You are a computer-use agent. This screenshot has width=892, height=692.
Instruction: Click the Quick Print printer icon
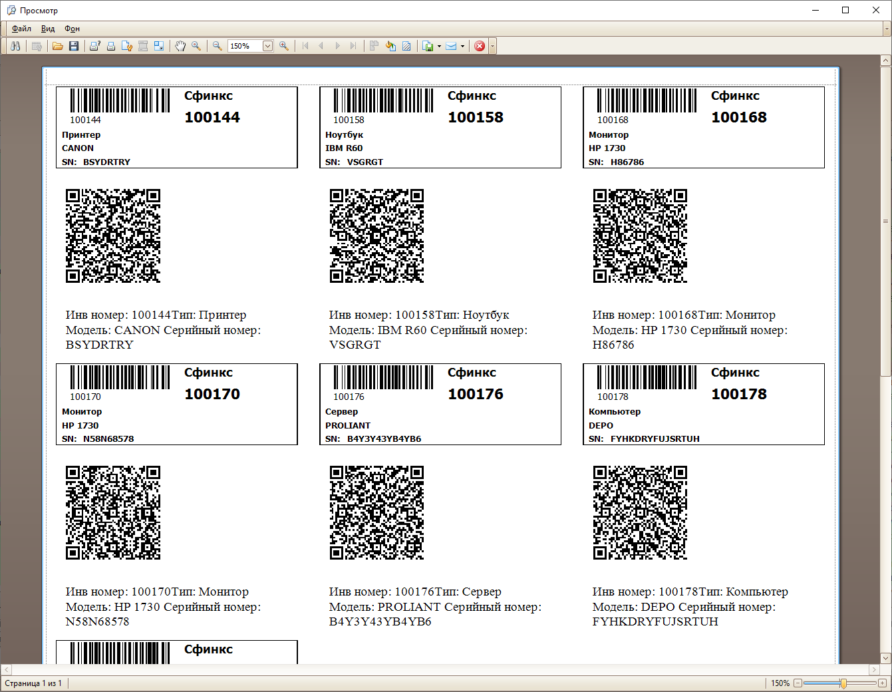pos(111,46)
